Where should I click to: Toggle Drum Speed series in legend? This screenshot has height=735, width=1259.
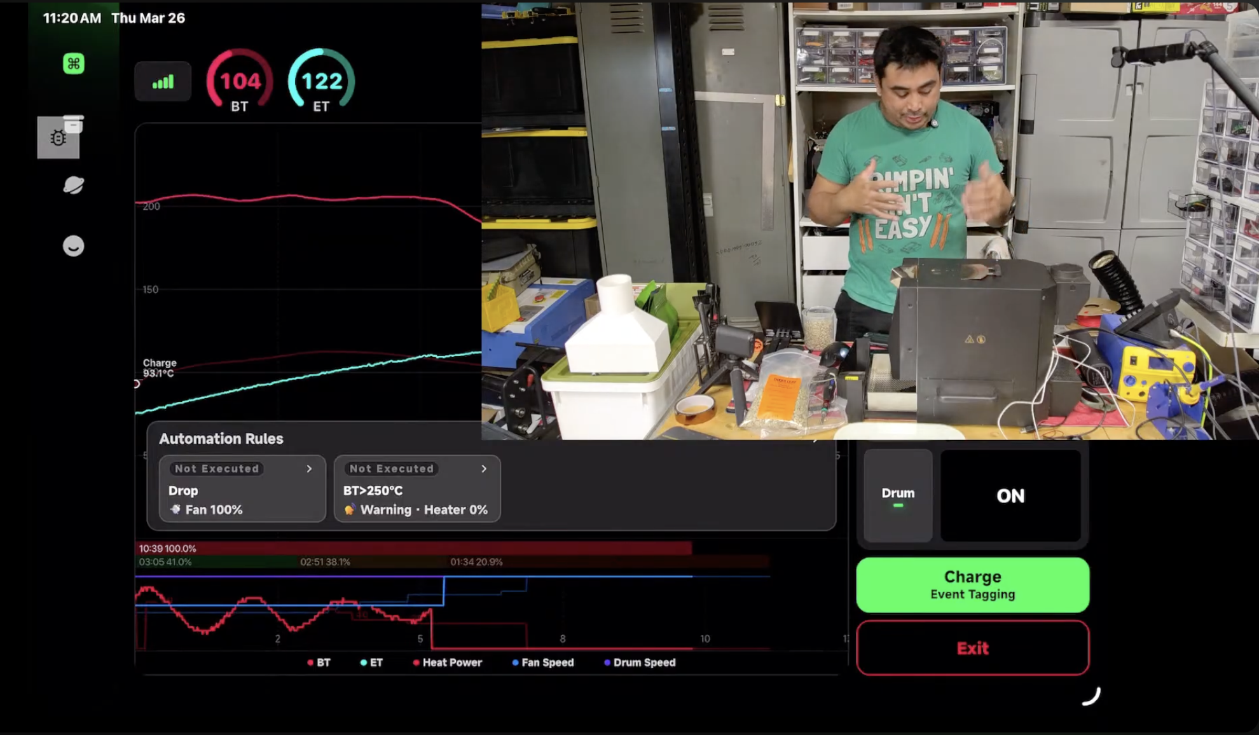[x=640, y=663]
